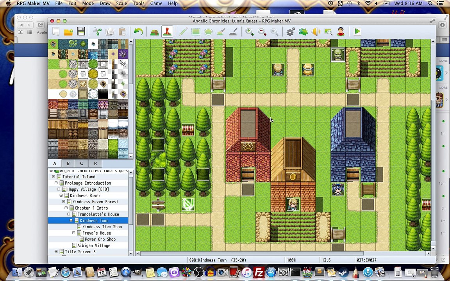This screenshot has width=450, height=281.
Task: Switch to tileset tab C
Action: [82, 164]
